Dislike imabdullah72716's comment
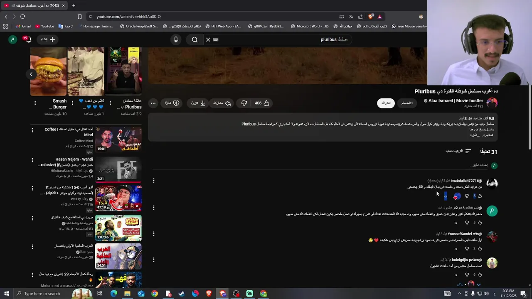This screenshot has height=299, width=532. pyautogui.click(x=467, y=196)
